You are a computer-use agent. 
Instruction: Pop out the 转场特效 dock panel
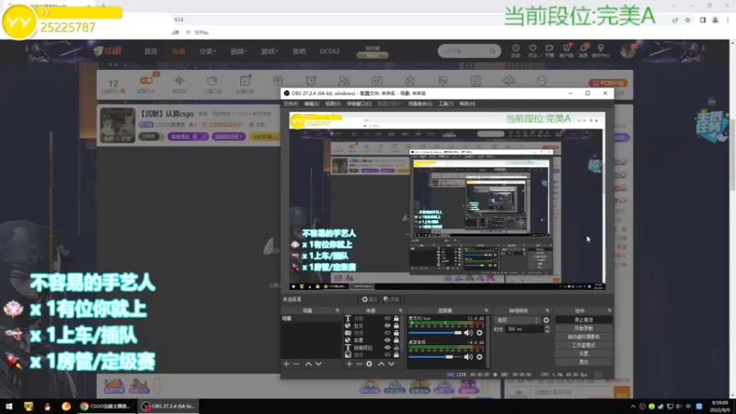click(x=546, y=311)
